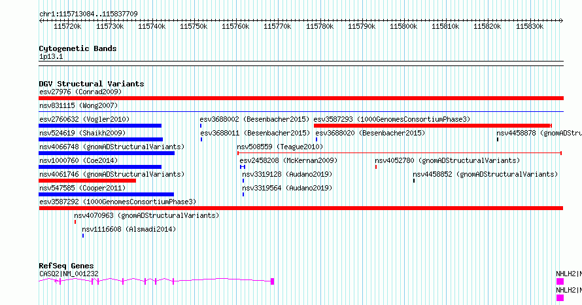This screenshot has width=582, height=305.
Task: Click the long red bar under esv3587292
Action: 301,208
